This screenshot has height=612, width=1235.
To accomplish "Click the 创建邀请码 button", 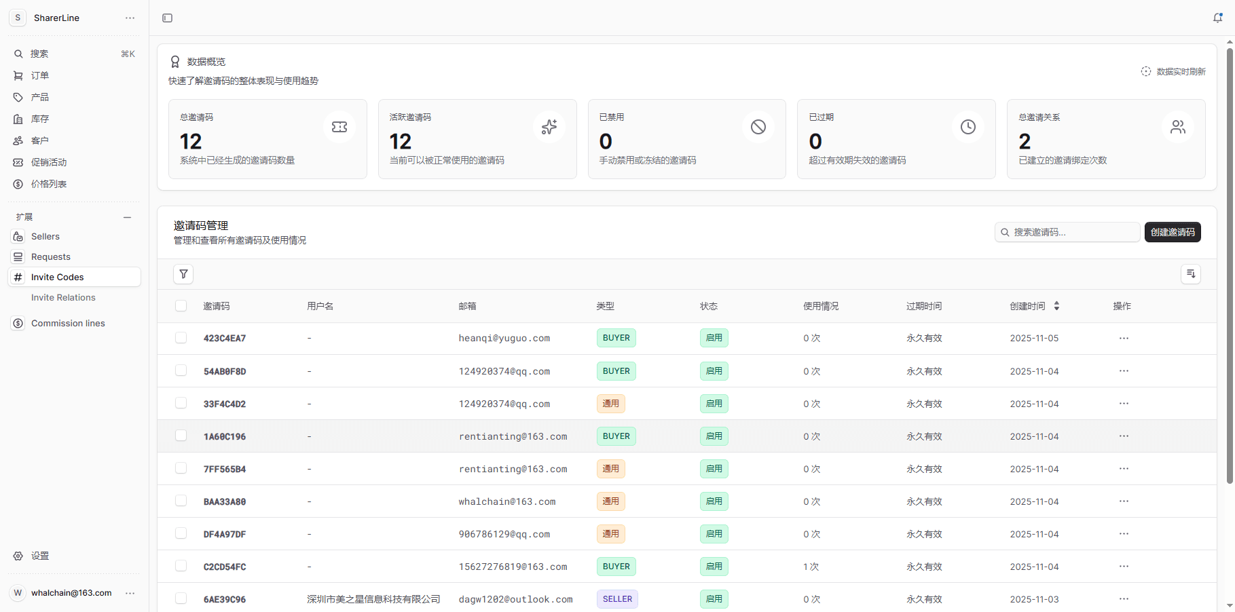I will click(x=1172, y=232).
